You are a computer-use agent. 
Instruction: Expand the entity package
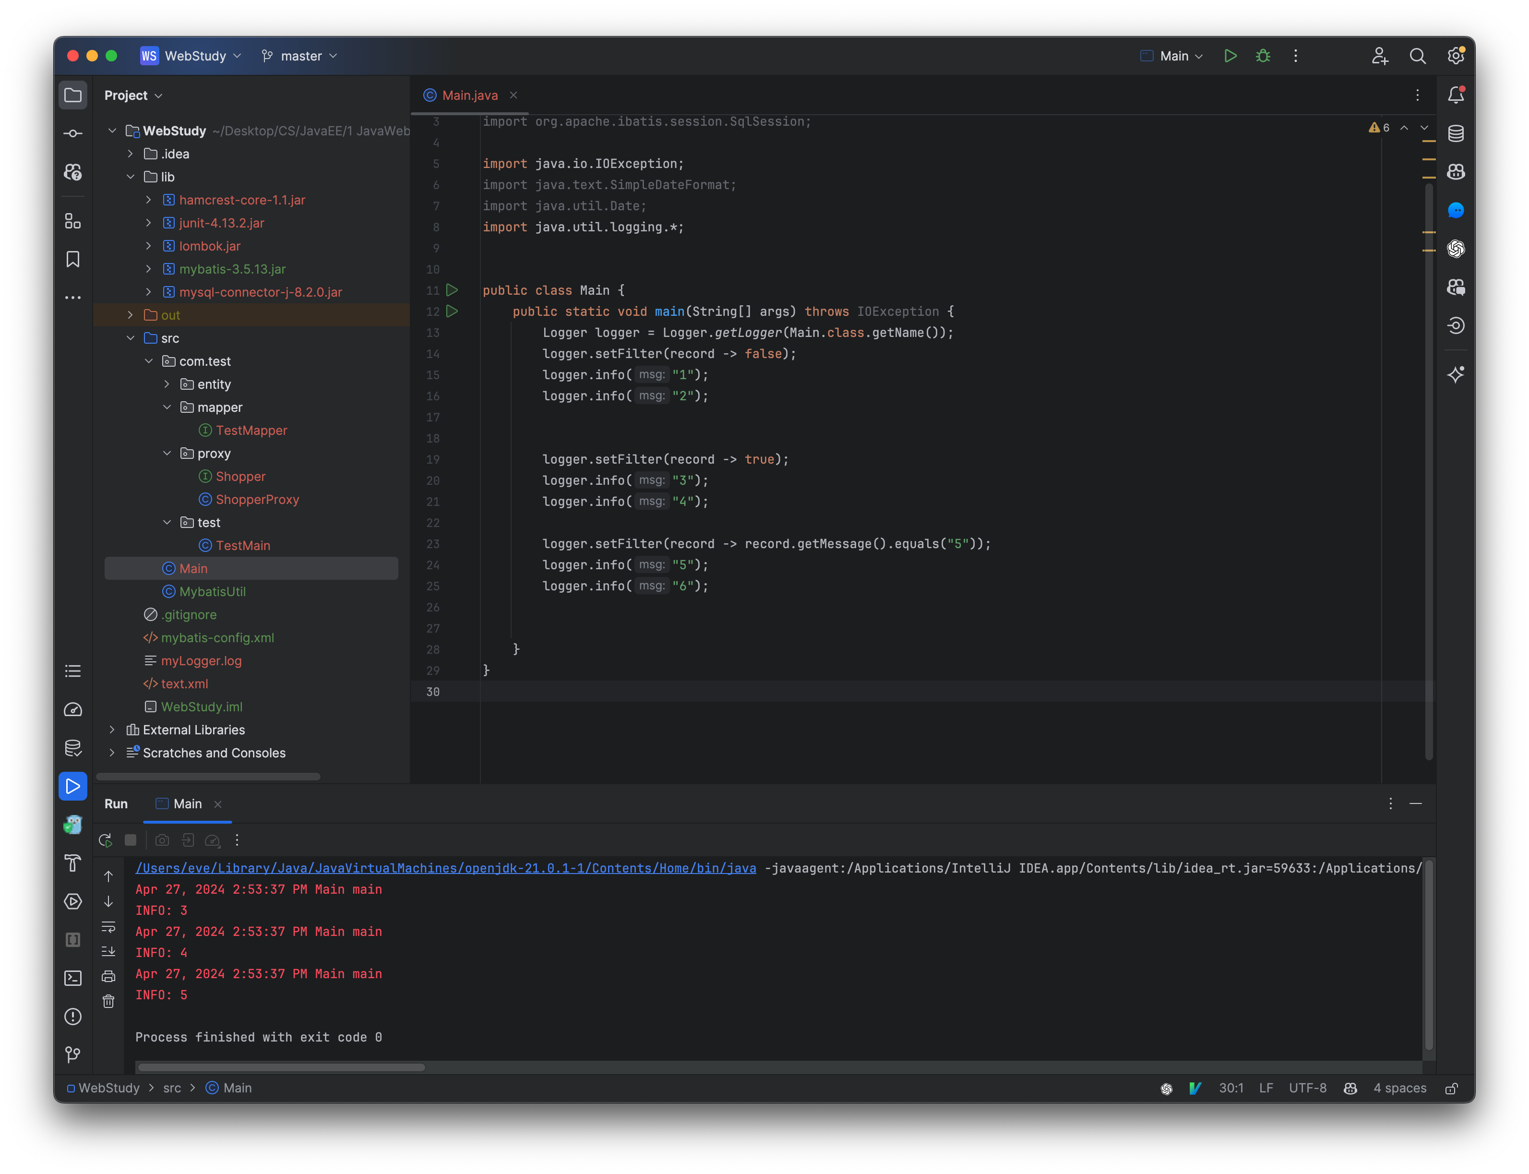pyautogui.click(x=167, y=383)
